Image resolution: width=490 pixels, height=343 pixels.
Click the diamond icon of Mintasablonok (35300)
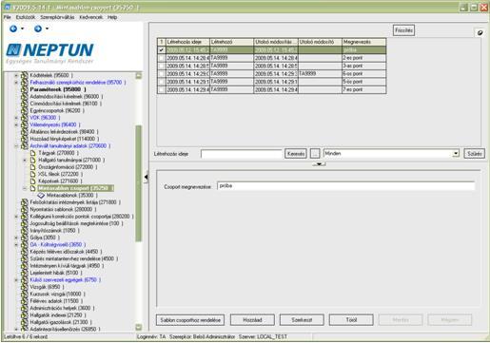pyautogui.click(x=41, y=196)
